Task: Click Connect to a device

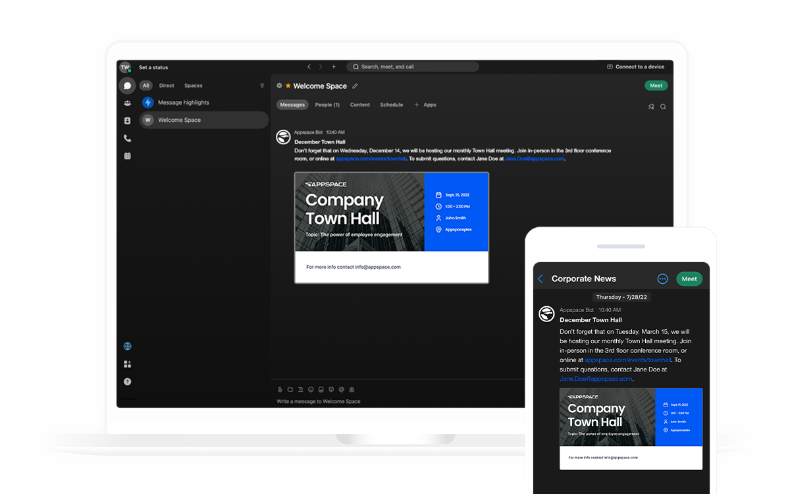Action: 636,67
